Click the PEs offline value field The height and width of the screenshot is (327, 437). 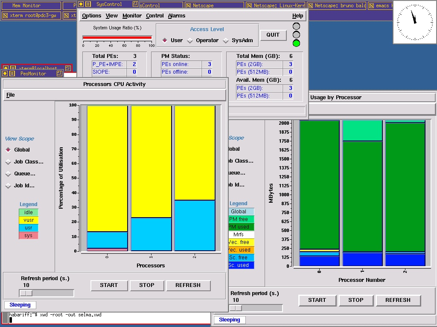(207, 72)
